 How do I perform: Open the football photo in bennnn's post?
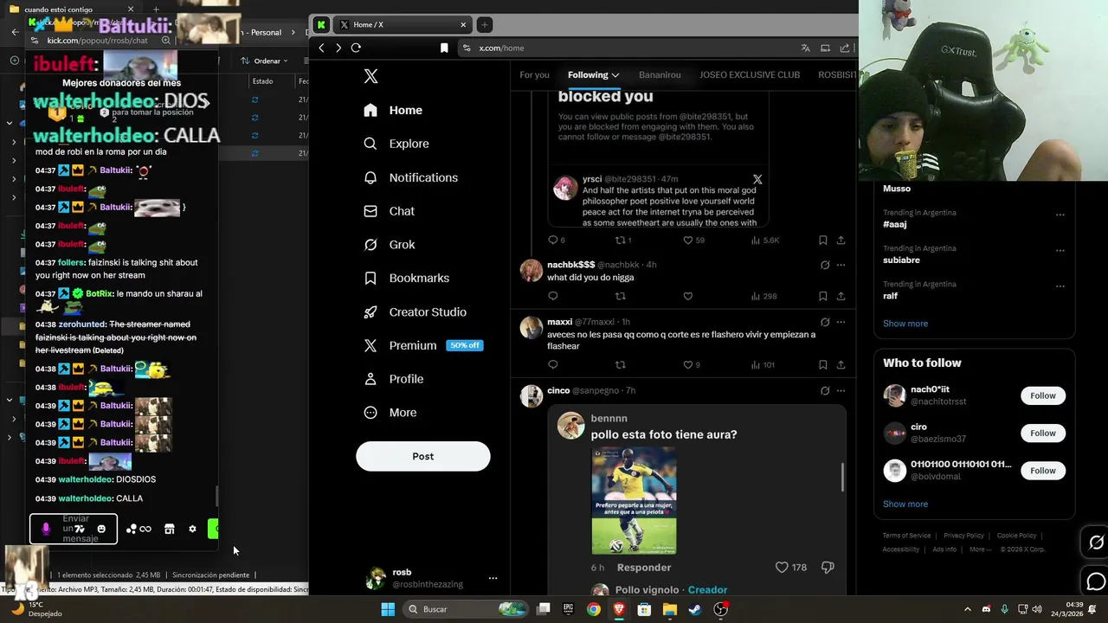click(x=634, y=500)
